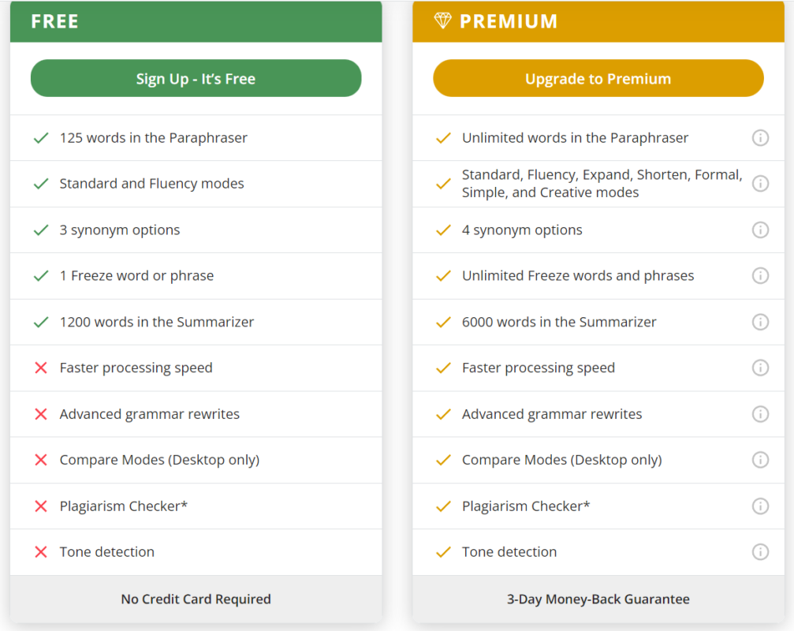Click the Upgrade to Premium button
Image resolution: width=794 pixels, height=631 pixels.
point(598,79)
